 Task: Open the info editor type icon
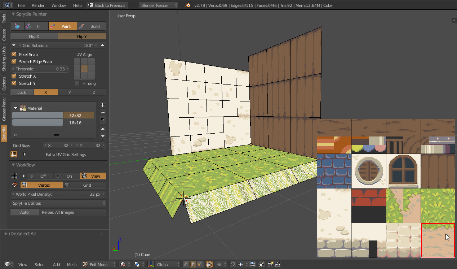pyautogui.click(x=9, y=5)
